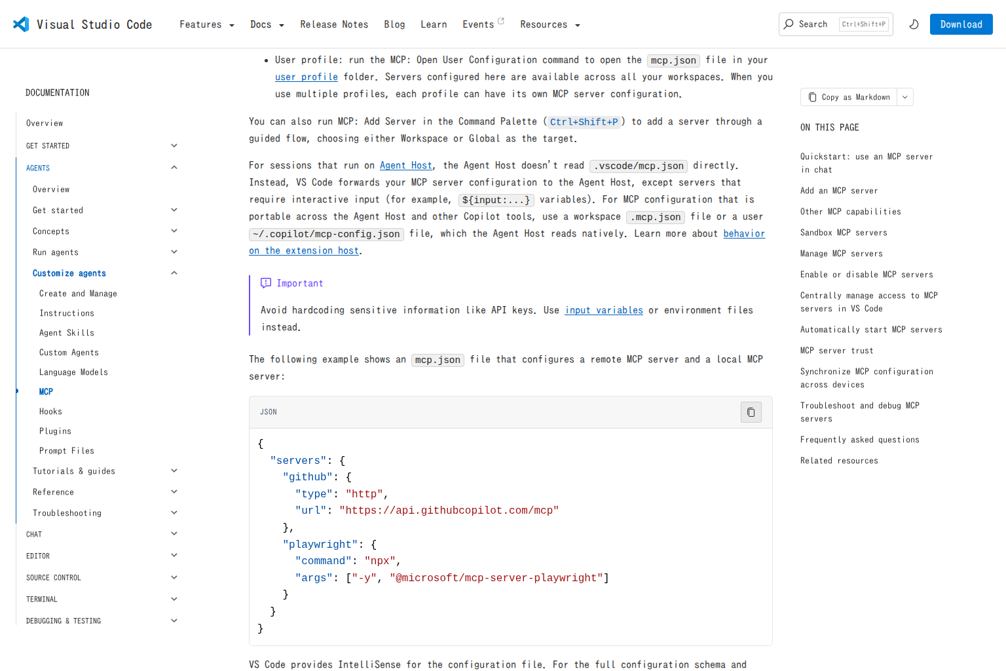Open the Instructions page
1006x671 pixels.
pyautogui.click(x=67, y=313)
